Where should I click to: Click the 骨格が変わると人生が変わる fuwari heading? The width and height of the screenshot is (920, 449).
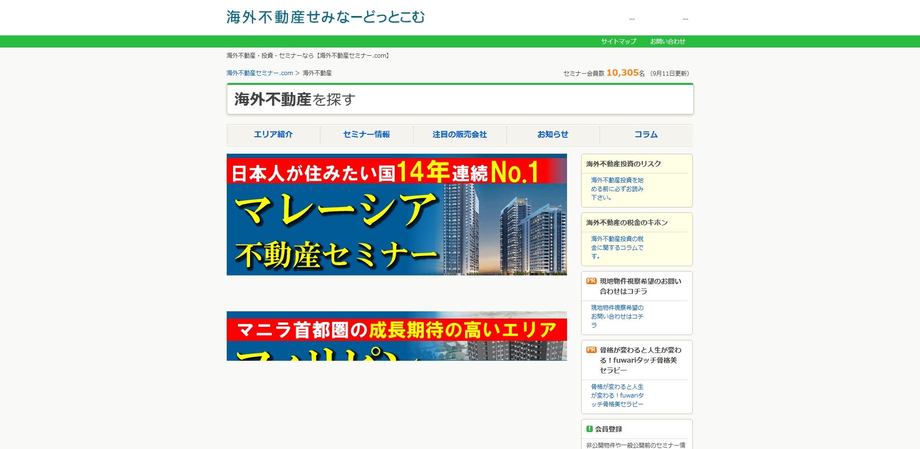coord(640,360)
